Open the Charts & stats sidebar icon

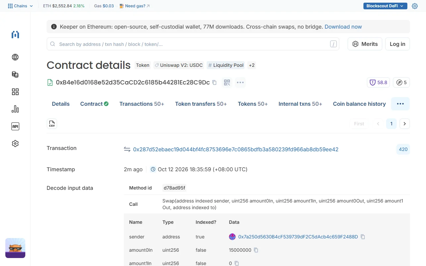[x=15, y=109]
